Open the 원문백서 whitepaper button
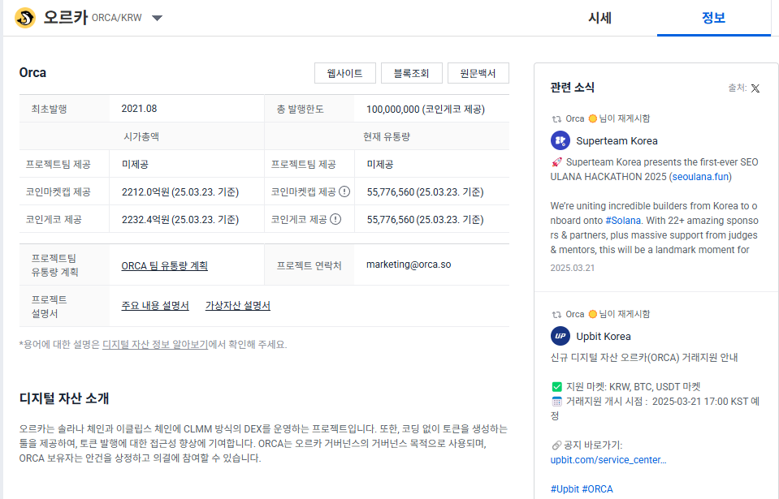 [x=478, y=72]
